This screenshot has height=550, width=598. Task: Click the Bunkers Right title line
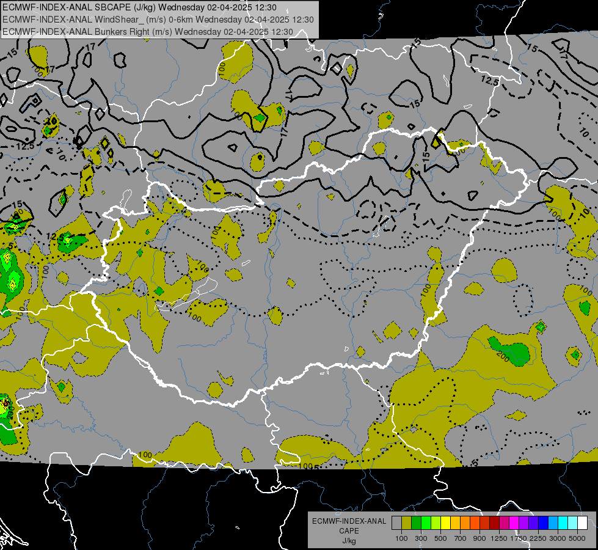click(x=148, y=32)
